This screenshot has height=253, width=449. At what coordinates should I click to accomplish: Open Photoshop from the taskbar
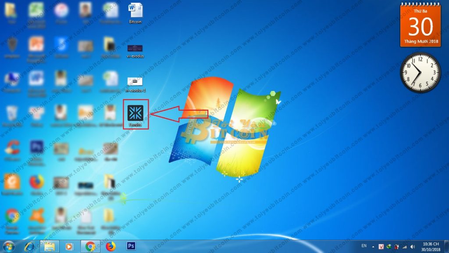(x=130, y=246)
